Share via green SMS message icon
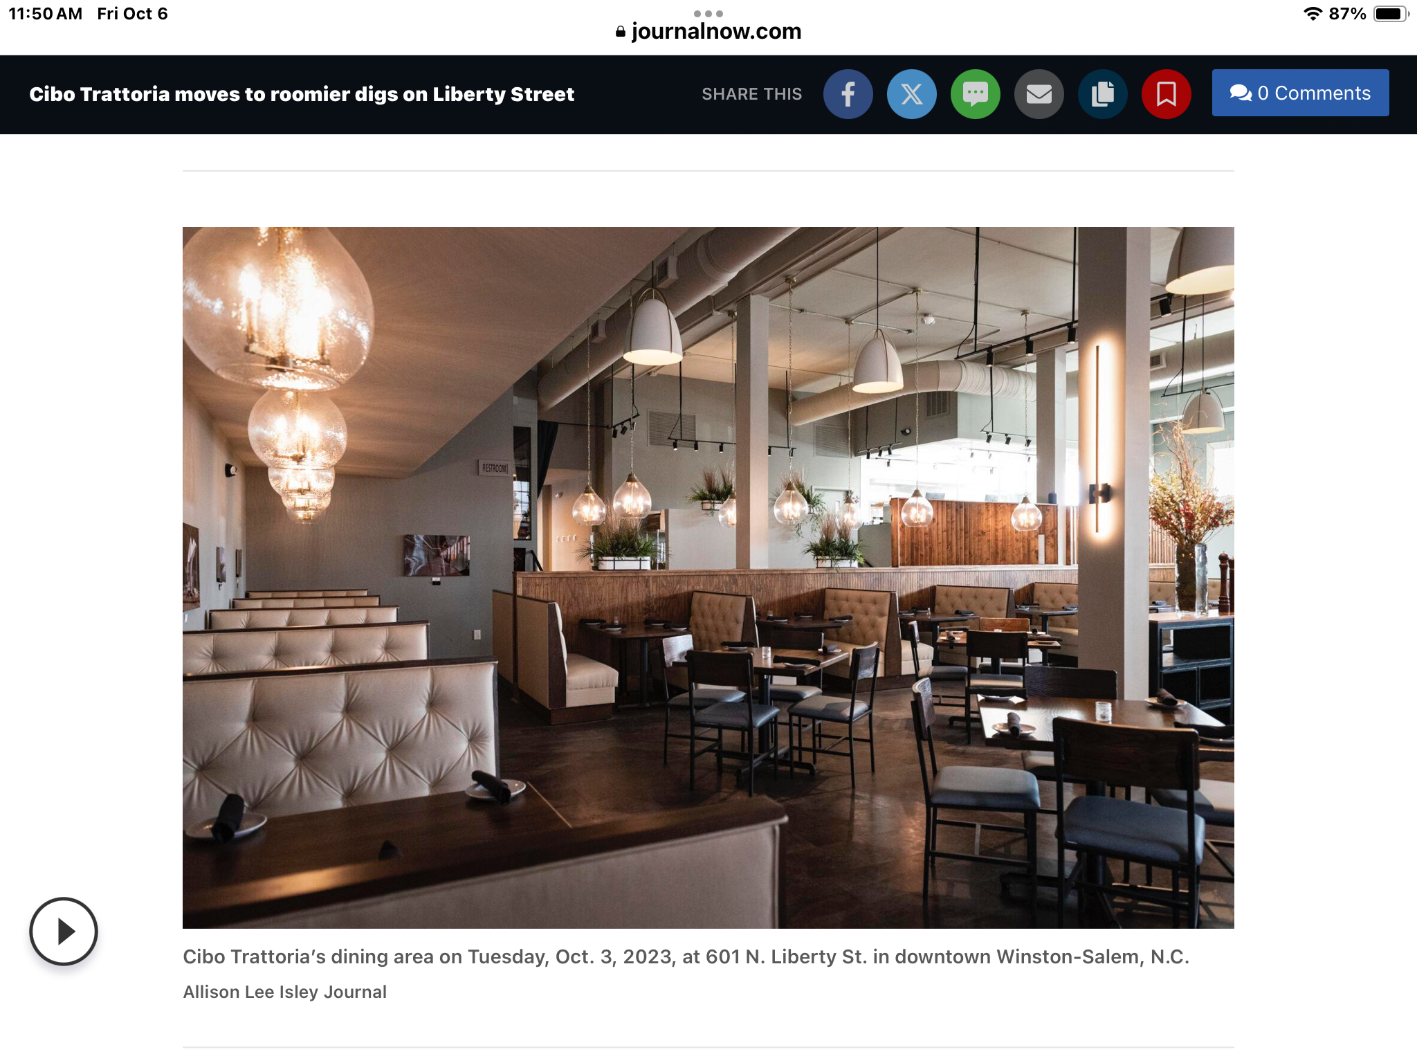The height and width of the screenshot is (1063, 1417). pyautogui.click(x=975, y=94)
